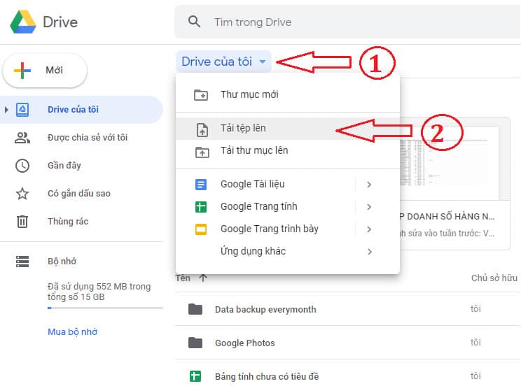The image size is (528, 386).
Task: Click the Chủ sở hữu column header
Action: tap(494, 278)
